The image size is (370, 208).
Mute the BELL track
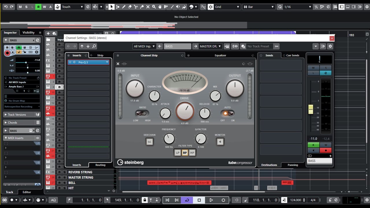tap(60, 183)
